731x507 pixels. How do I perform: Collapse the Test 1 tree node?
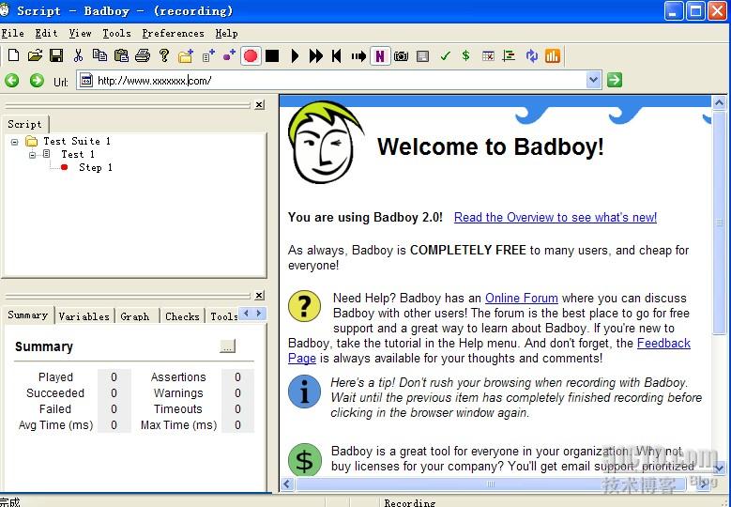pos(32,154)
